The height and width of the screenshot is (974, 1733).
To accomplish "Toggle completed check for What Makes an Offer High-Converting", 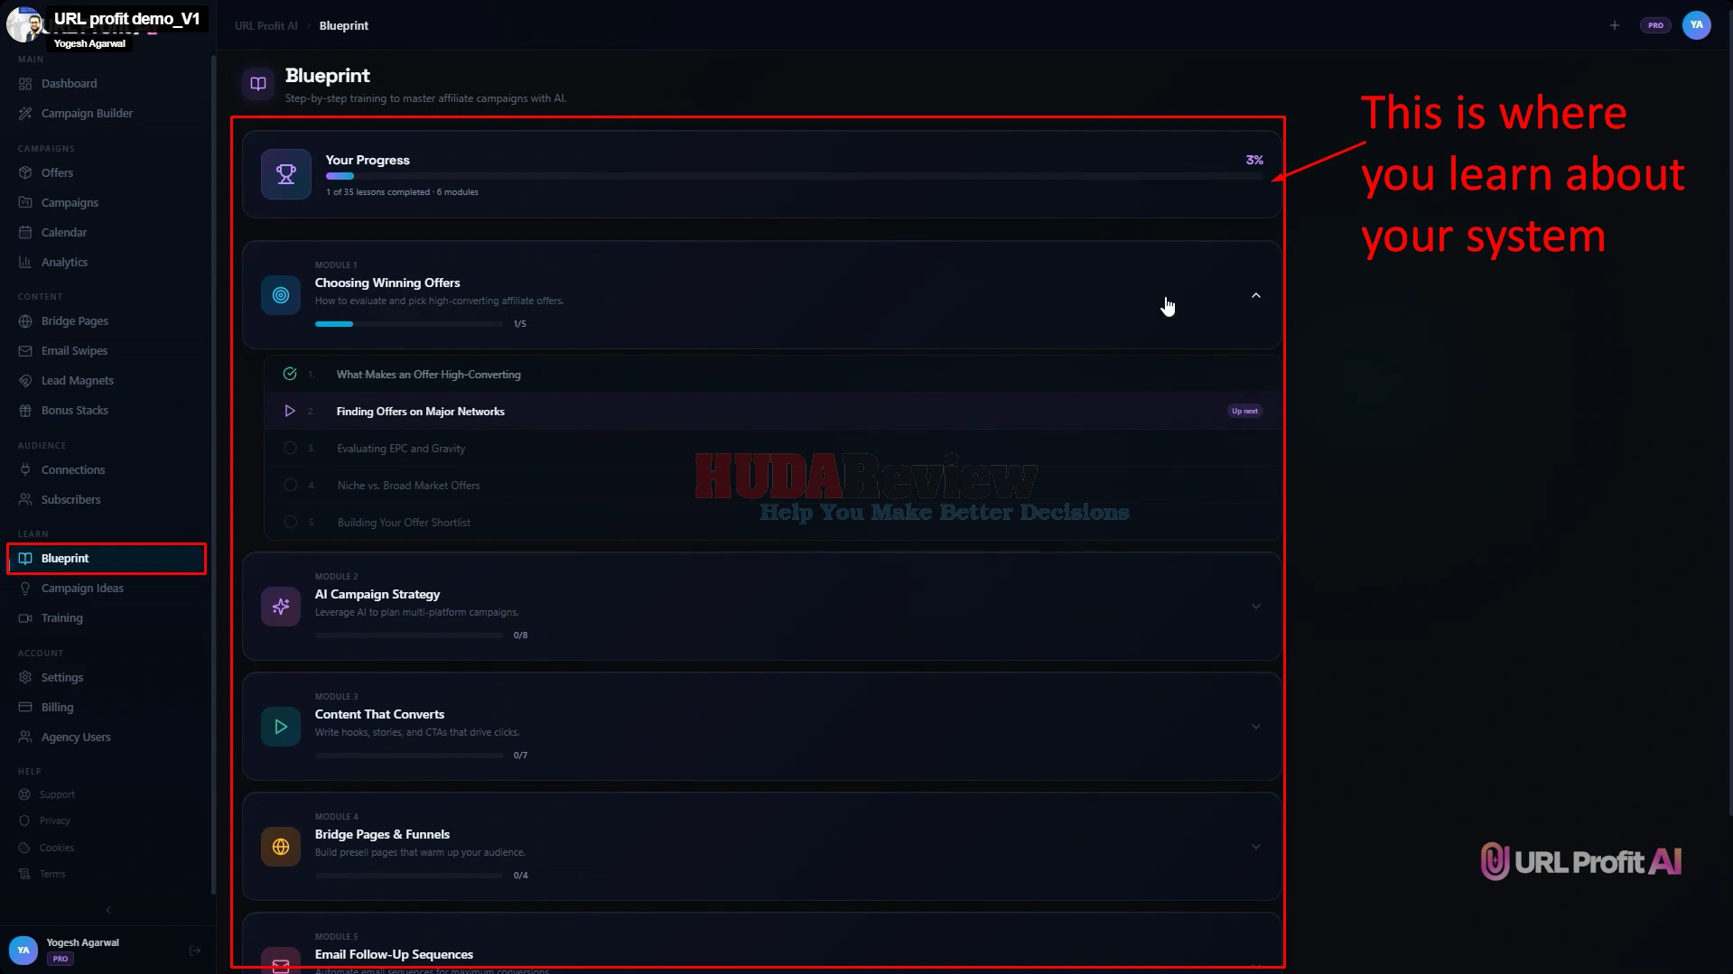I will (x=290, y=374).
